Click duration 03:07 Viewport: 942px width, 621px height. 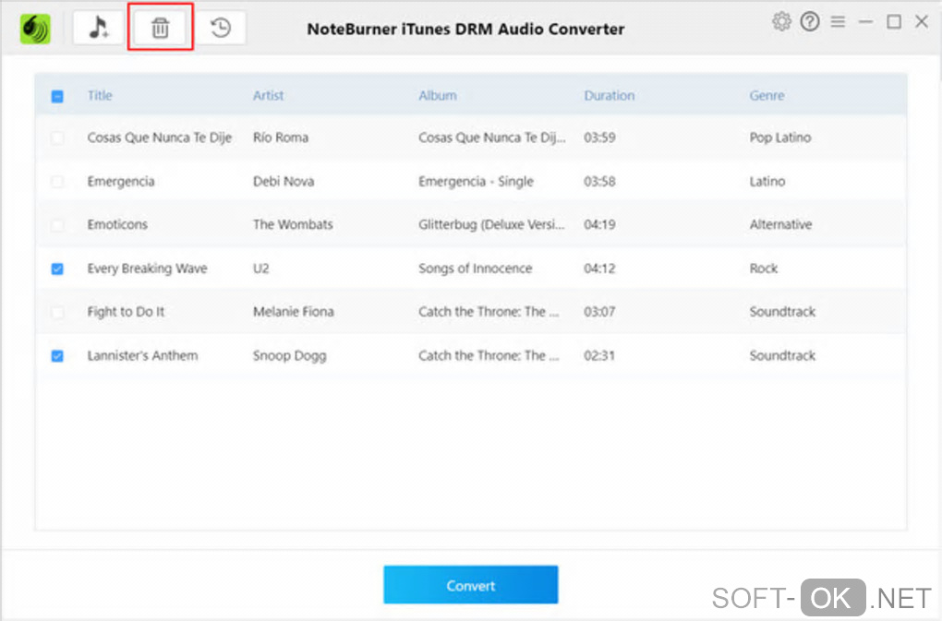click(599, 311)
